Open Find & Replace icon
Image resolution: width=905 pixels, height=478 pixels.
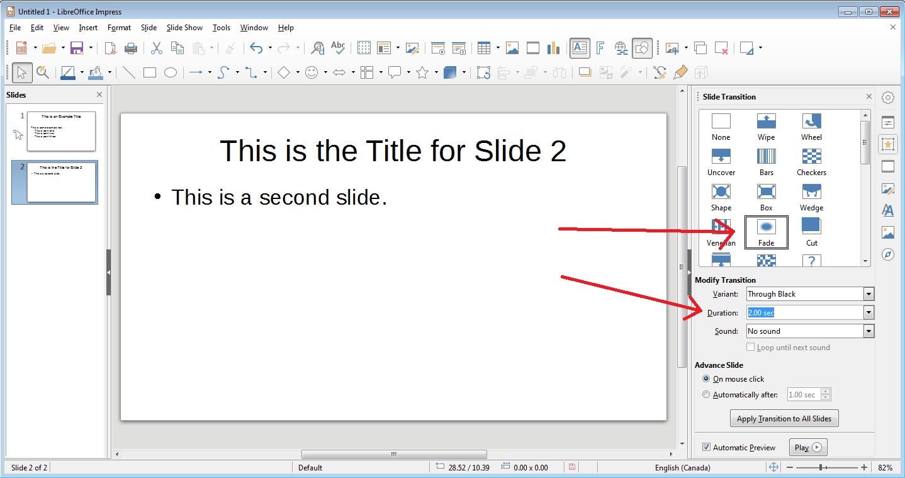click(318, 48)
